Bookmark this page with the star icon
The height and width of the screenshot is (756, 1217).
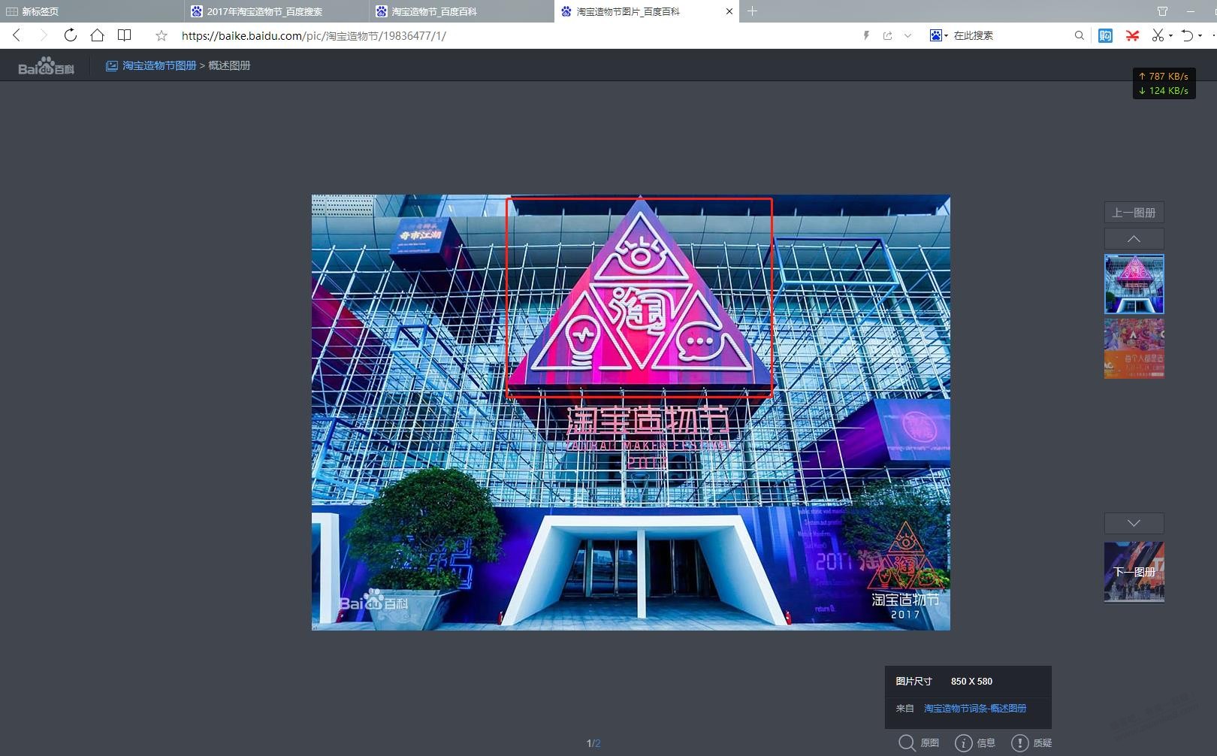pos(161,35)
